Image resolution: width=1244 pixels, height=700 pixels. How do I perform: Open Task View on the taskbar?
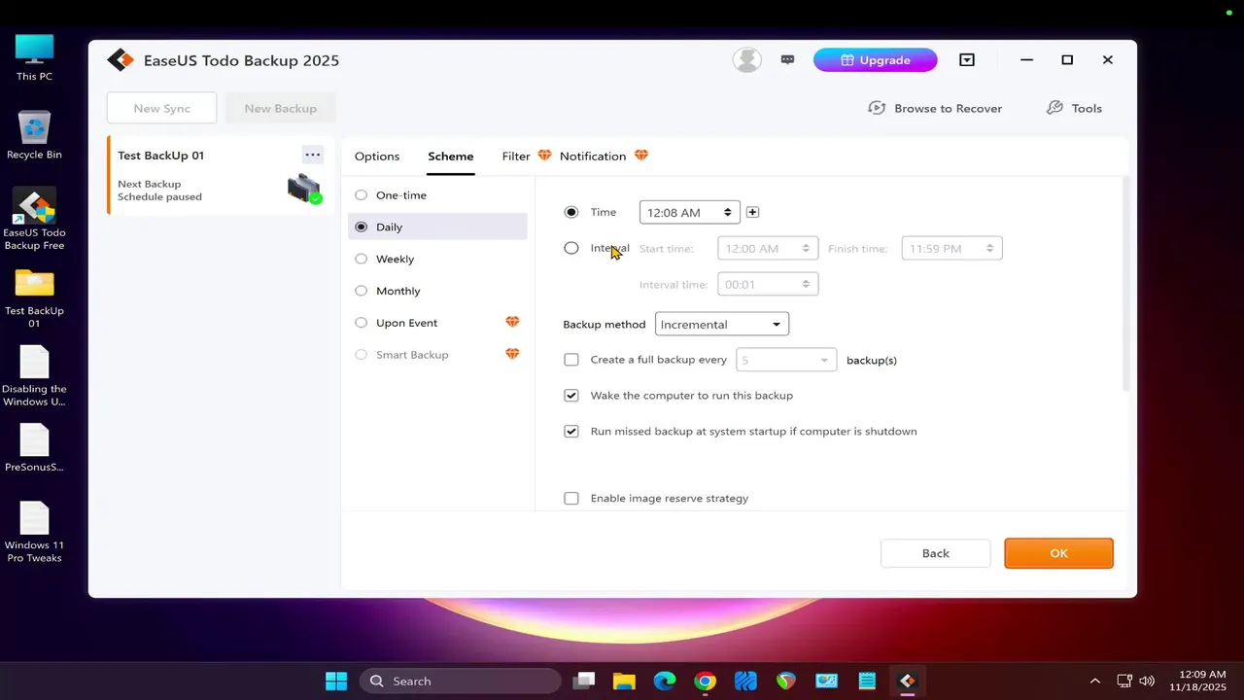(x=583, y=681)
